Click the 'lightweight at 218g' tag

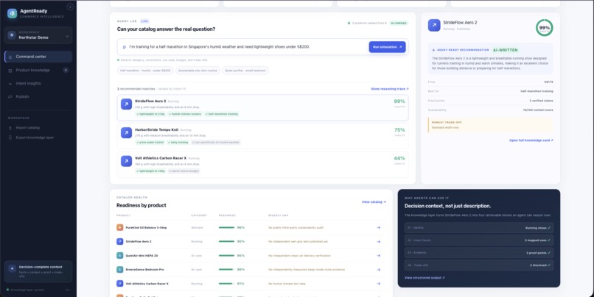[150, 114]
